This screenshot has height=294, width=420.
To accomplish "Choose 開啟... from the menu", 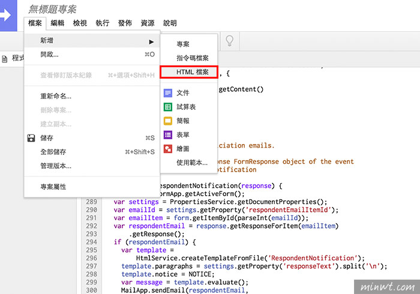I will 92,55.
